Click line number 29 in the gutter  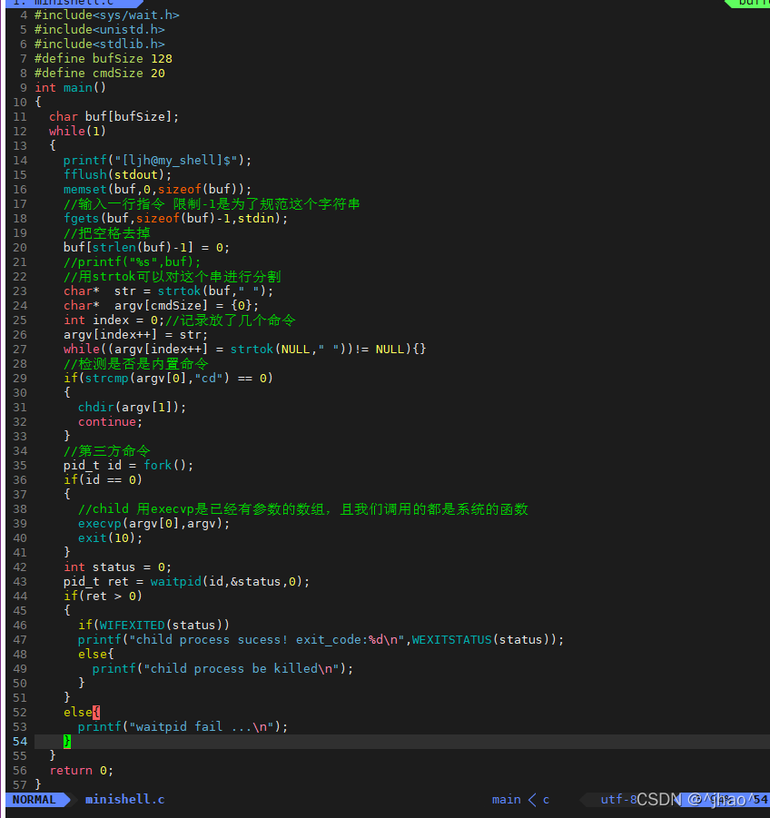coord(20,379)
